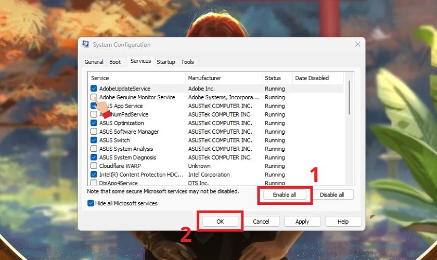Sort by the Date Disabled column header
437x260 pixels.
318,78
